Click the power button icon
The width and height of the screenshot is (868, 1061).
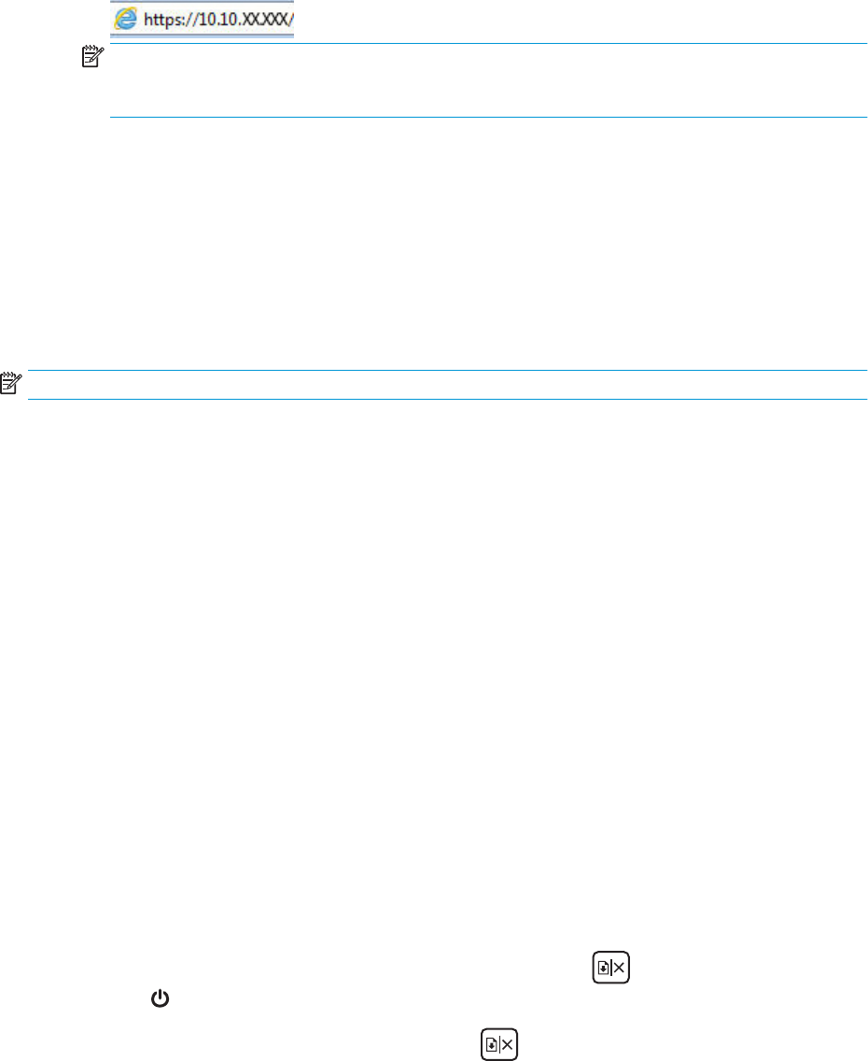[x=160, y=998]
